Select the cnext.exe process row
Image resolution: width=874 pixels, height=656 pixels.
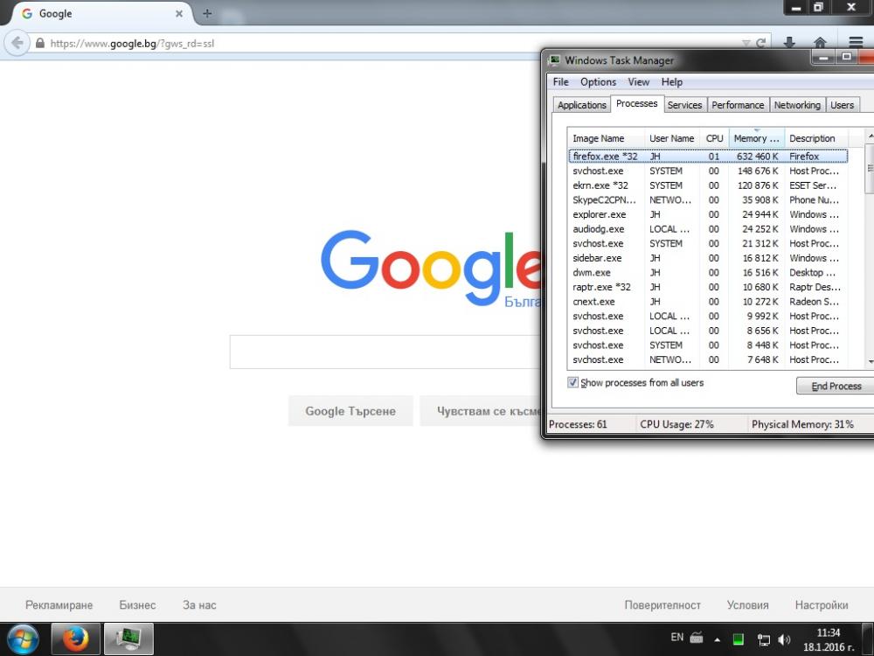[x=708, y=301]
